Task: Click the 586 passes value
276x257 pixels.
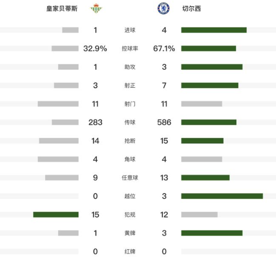Action: click(x=164, y=122)
